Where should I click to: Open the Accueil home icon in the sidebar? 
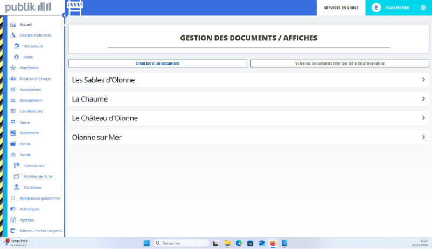[x=13, y=25]
